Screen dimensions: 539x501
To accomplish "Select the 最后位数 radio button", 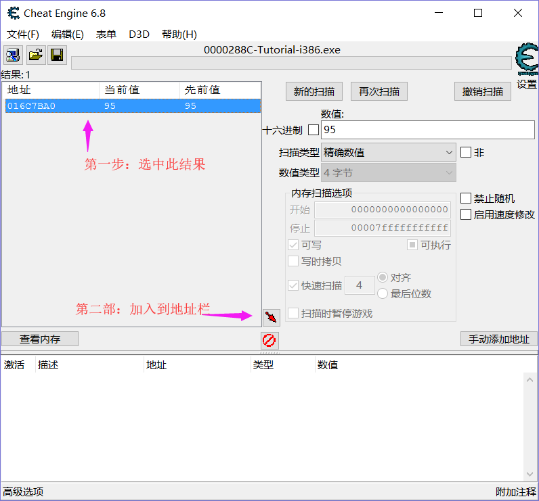I will [x=383, y=293].
